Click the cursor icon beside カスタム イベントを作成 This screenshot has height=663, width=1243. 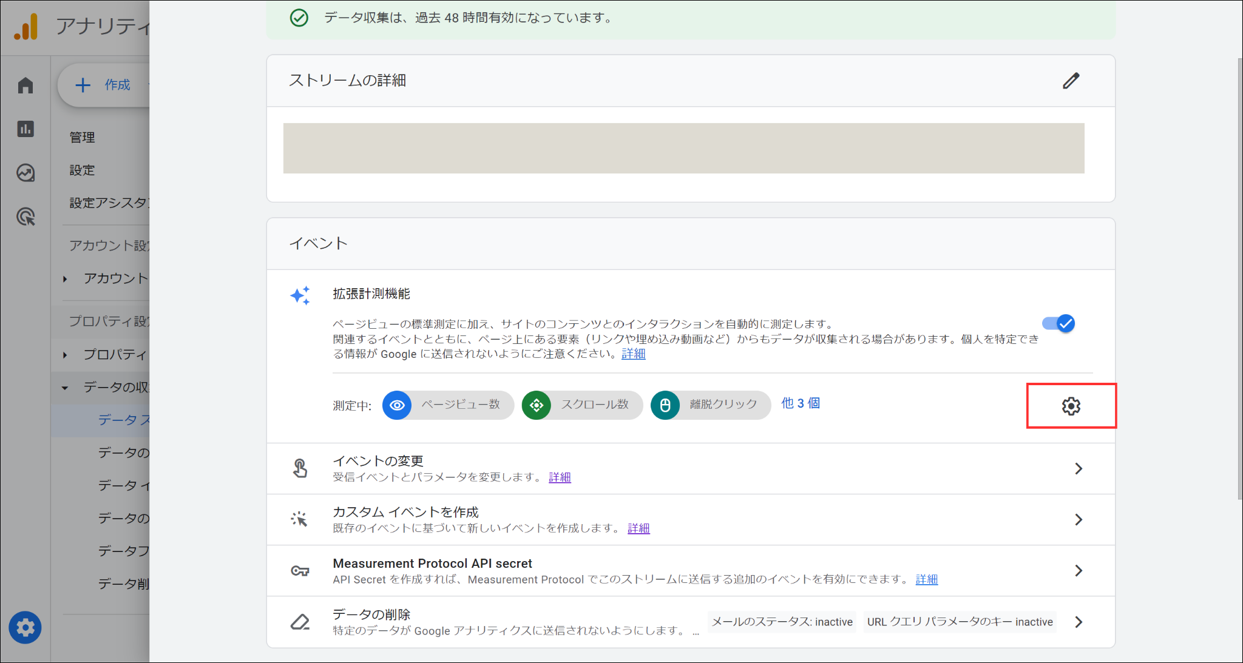[299, 519]
